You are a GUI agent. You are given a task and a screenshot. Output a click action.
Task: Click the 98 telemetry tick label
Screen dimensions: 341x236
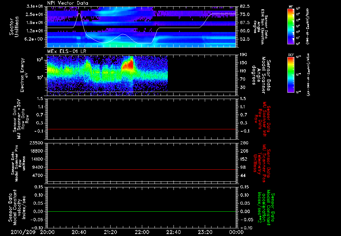pos(243,167)
